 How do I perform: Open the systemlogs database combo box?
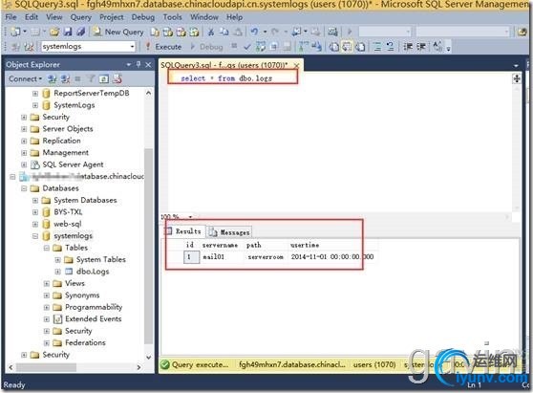coord(89,46)
